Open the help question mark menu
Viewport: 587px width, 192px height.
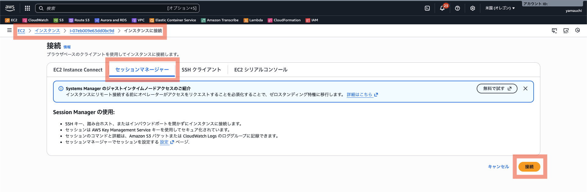pyautogui.click(x=457, y=8)
